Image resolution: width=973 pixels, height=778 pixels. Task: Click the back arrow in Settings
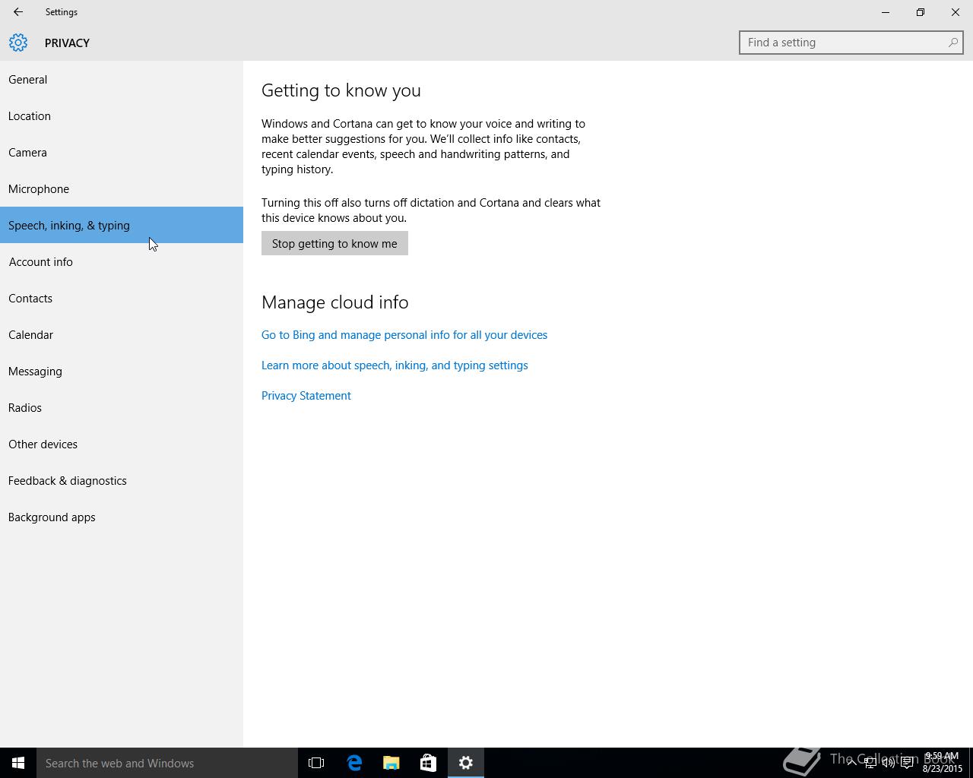pos(17,12)
